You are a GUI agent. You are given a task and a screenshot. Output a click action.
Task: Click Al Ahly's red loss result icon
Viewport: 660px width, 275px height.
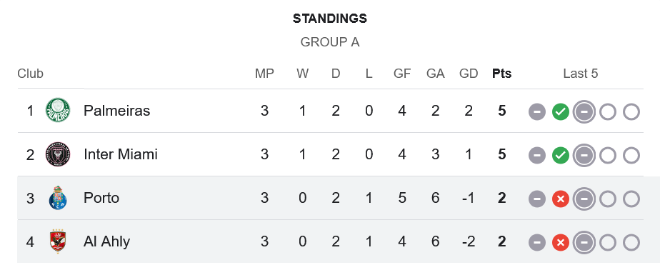point(561,243)
